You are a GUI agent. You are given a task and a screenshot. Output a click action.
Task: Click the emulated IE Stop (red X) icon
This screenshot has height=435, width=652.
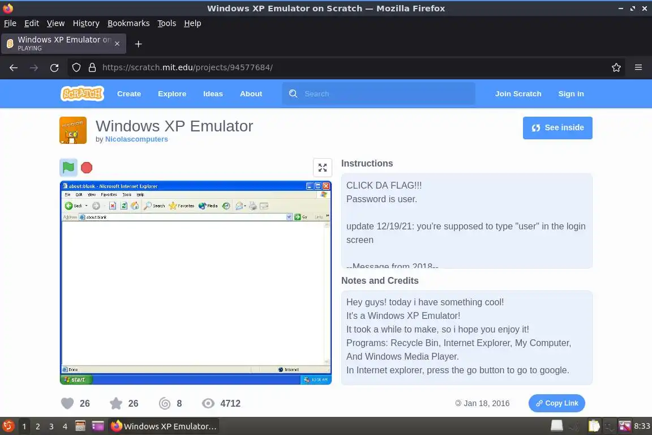tap(112, 206)
